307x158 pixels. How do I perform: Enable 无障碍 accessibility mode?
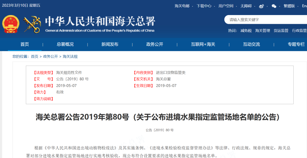(x=246, y=6)
